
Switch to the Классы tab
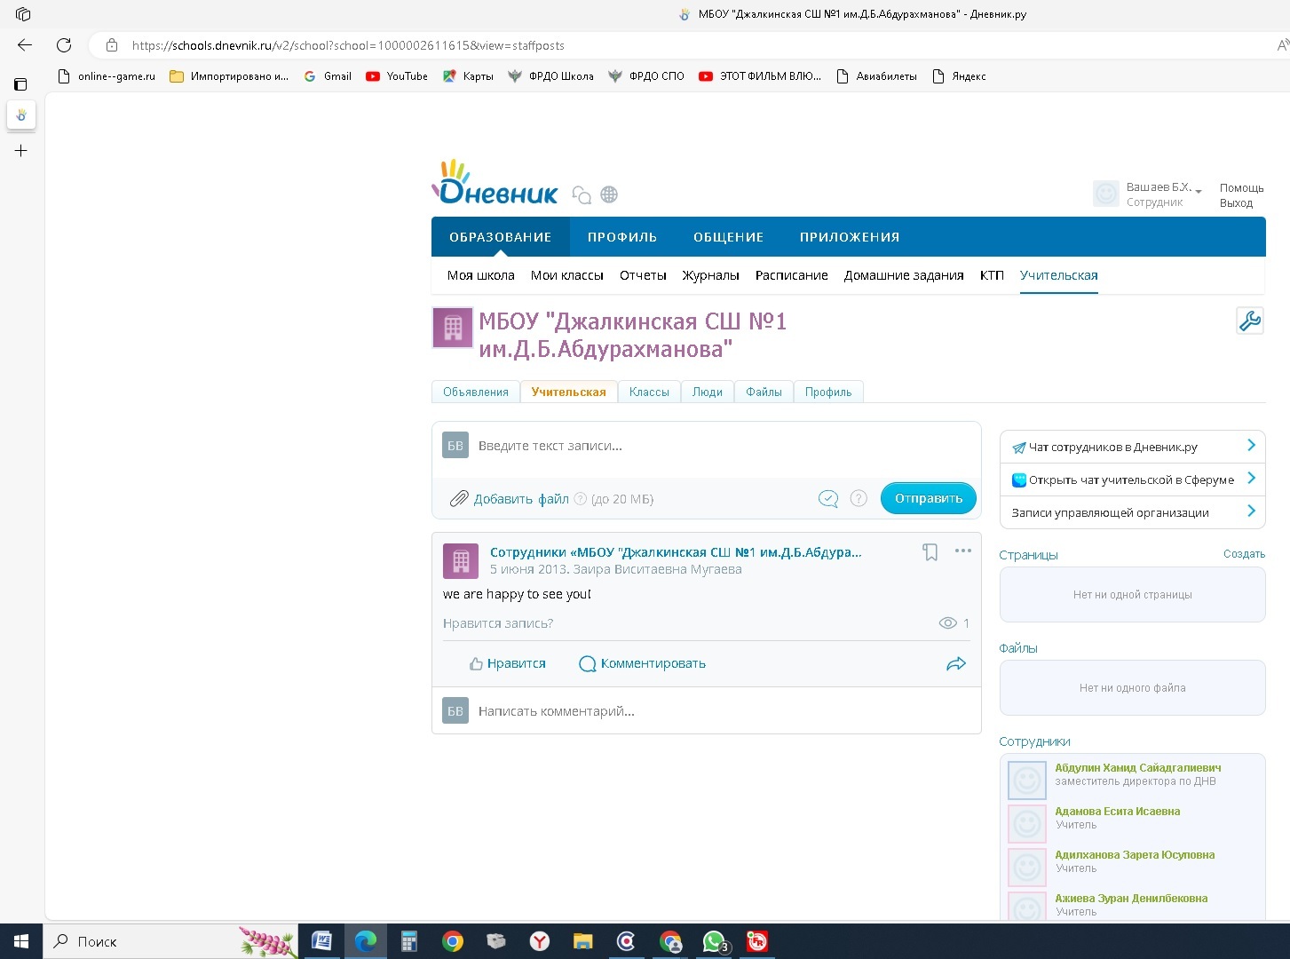pyautogui.click(x=649, y=392)
